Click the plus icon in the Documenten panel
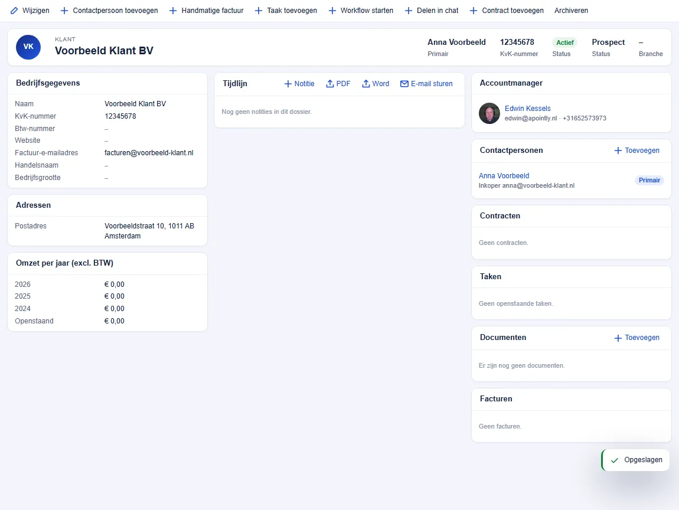The height and width of the screenshot is (510, 679). [x=618, y=338]
